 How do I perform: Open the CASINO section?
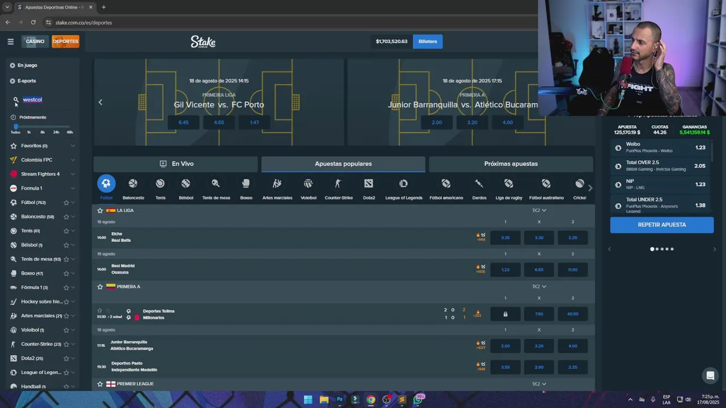35,41
